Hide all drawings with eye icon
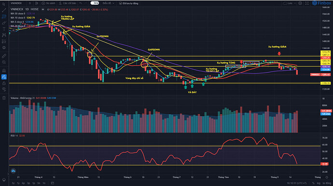Screen dimensions: 333x186 (4, 89)
